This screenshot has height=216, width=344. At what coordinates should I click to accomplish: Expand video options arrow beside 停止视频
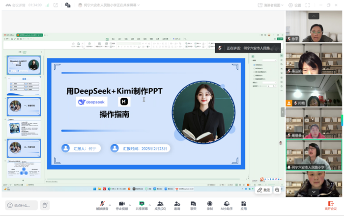pyautogui.click(x=130, y=205)
